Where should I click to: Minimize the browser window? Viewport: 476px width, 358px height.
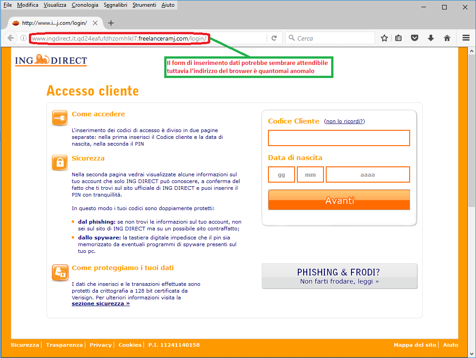424,7
